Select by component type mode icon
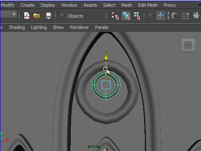201x151 pixels. 137,16
